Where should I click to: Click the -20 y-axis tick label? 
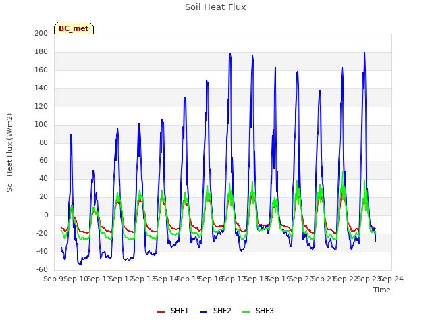click(x=42, y=233)
